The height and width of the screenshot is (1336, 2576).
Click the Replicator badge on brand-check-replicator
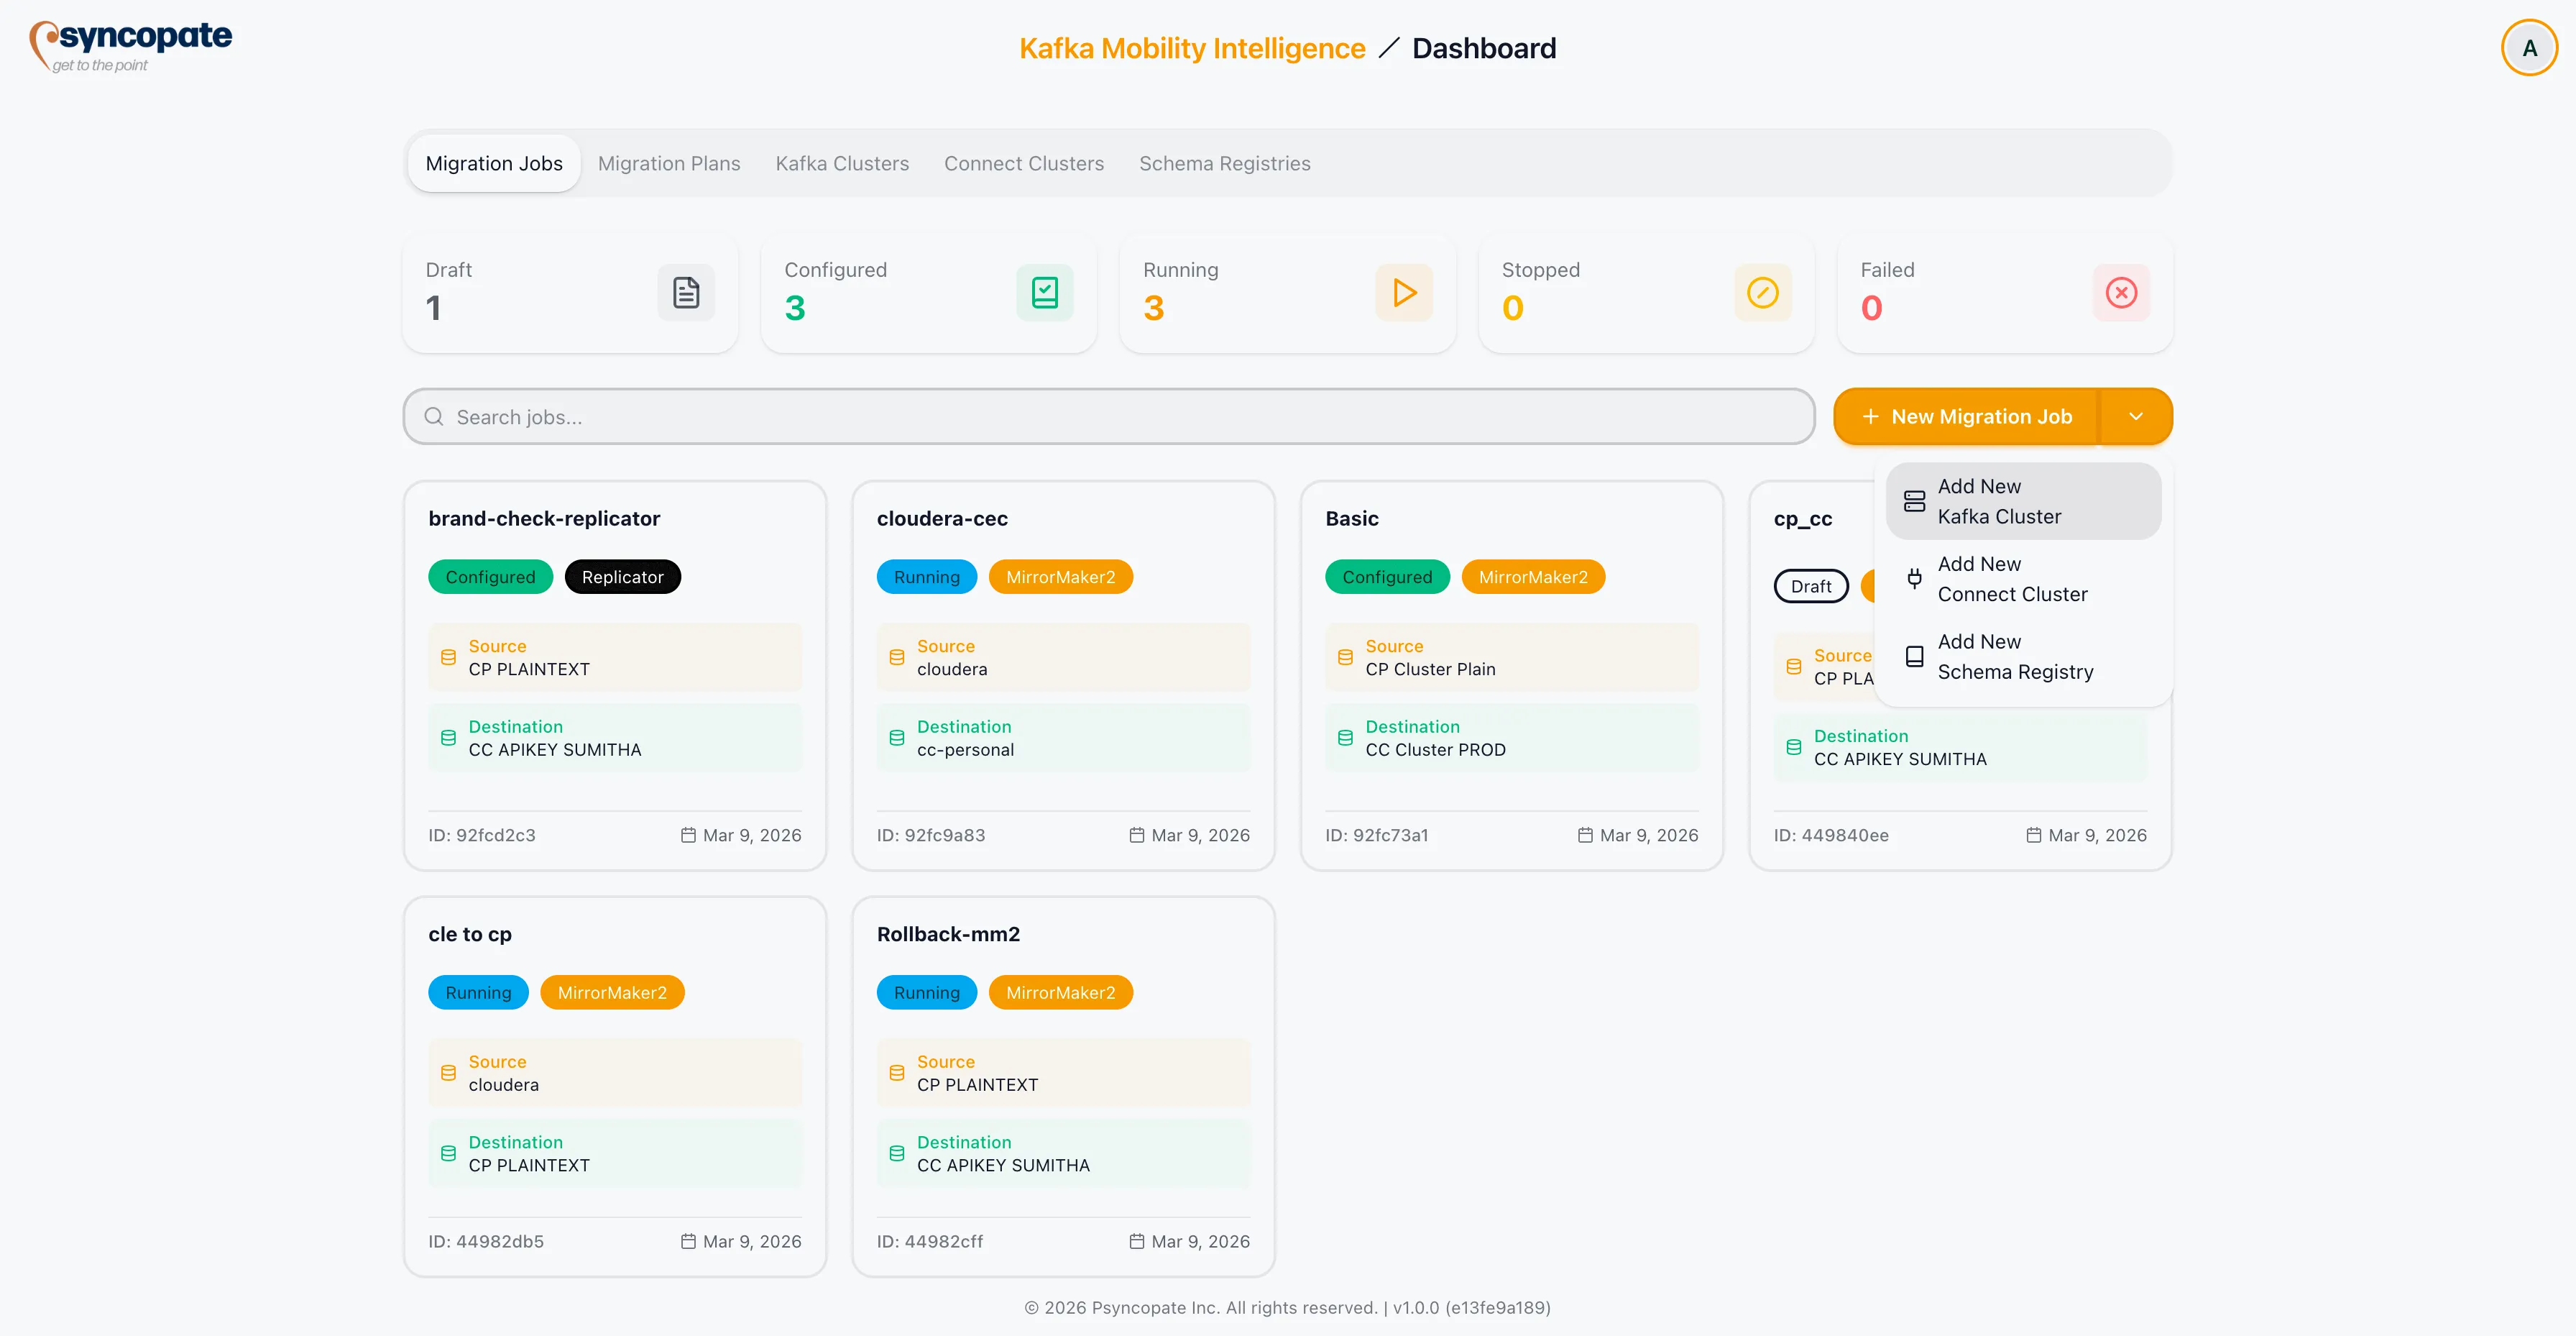[622, 577]
